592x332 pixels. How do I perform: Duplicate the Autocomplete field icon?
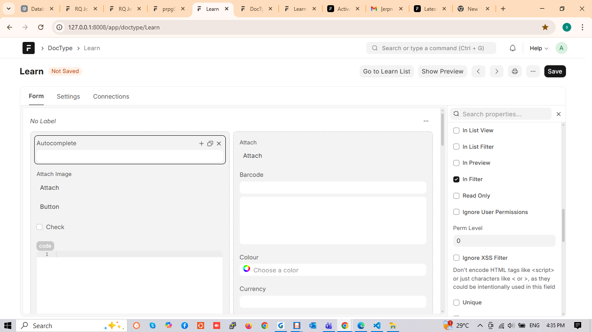coord(210,144)
